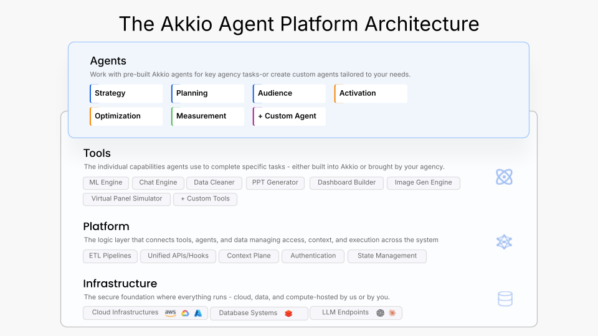Click the network node icon beside Platform
The width and height of the screenshot is (598, 336).
[x=504, y=242]
